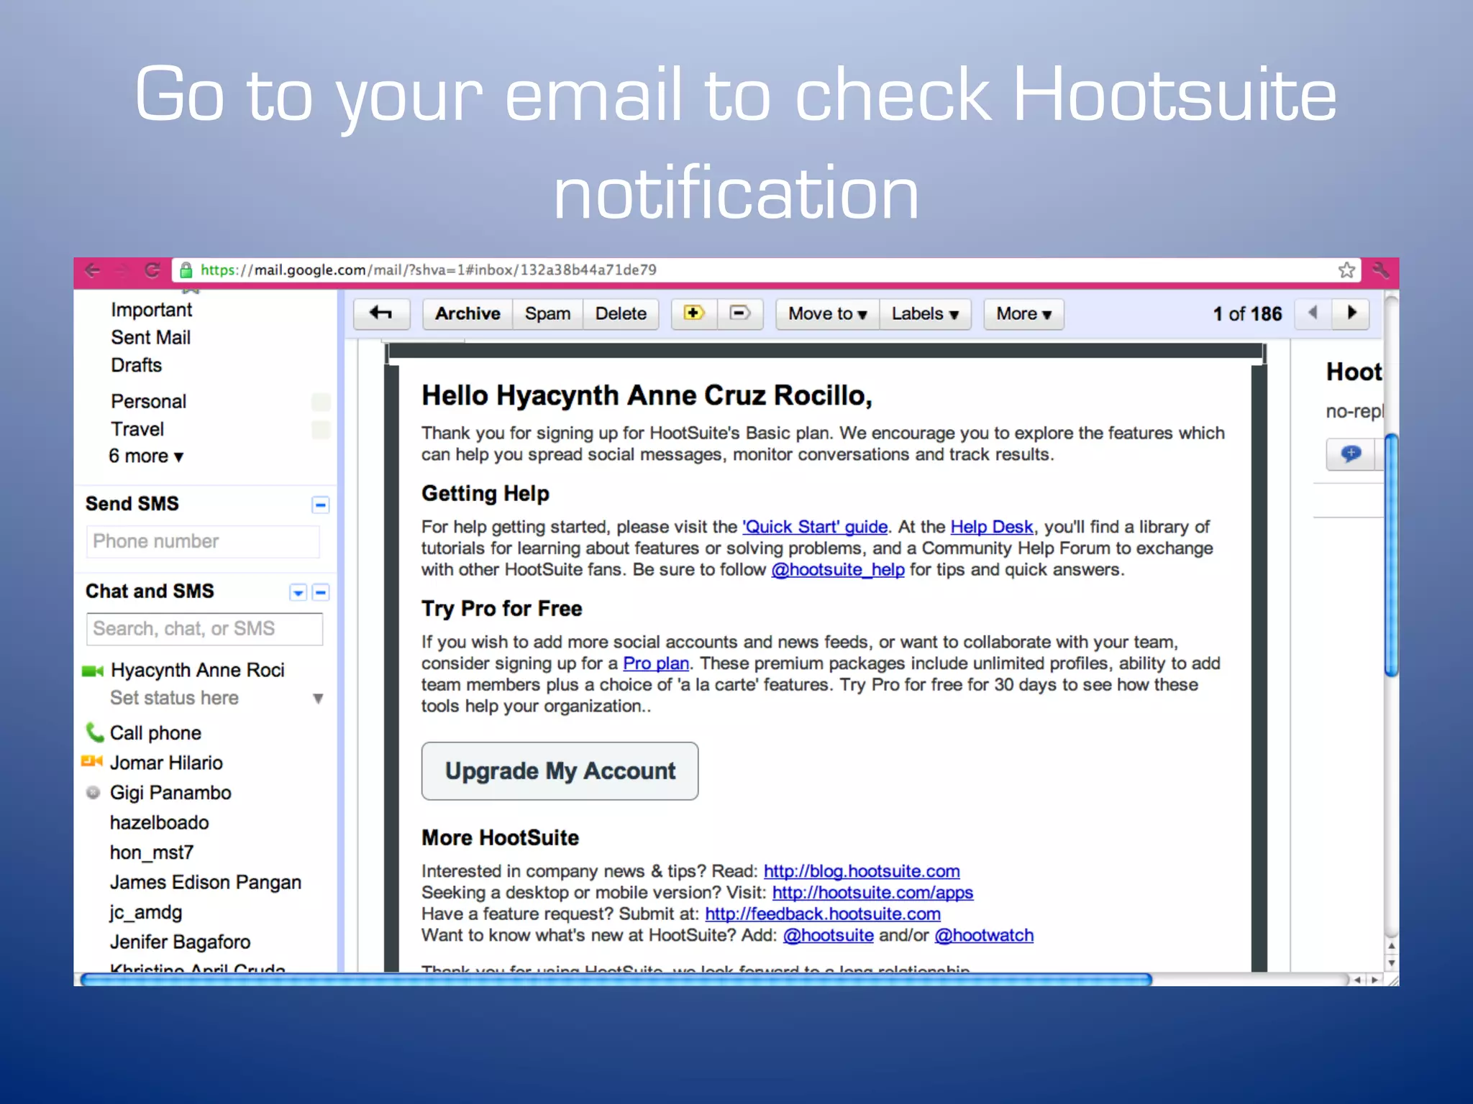Click the green Call phone icon
The width and height of the screenshot is (1473, 1104).
click(x=94, y=732)
